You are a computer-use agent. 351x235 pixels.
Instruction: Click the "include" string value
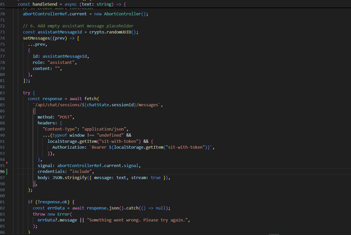[x=80, y=172]
